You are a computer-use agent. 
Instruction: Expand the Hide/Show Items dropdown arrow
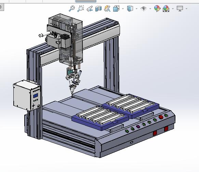(150, 9)
